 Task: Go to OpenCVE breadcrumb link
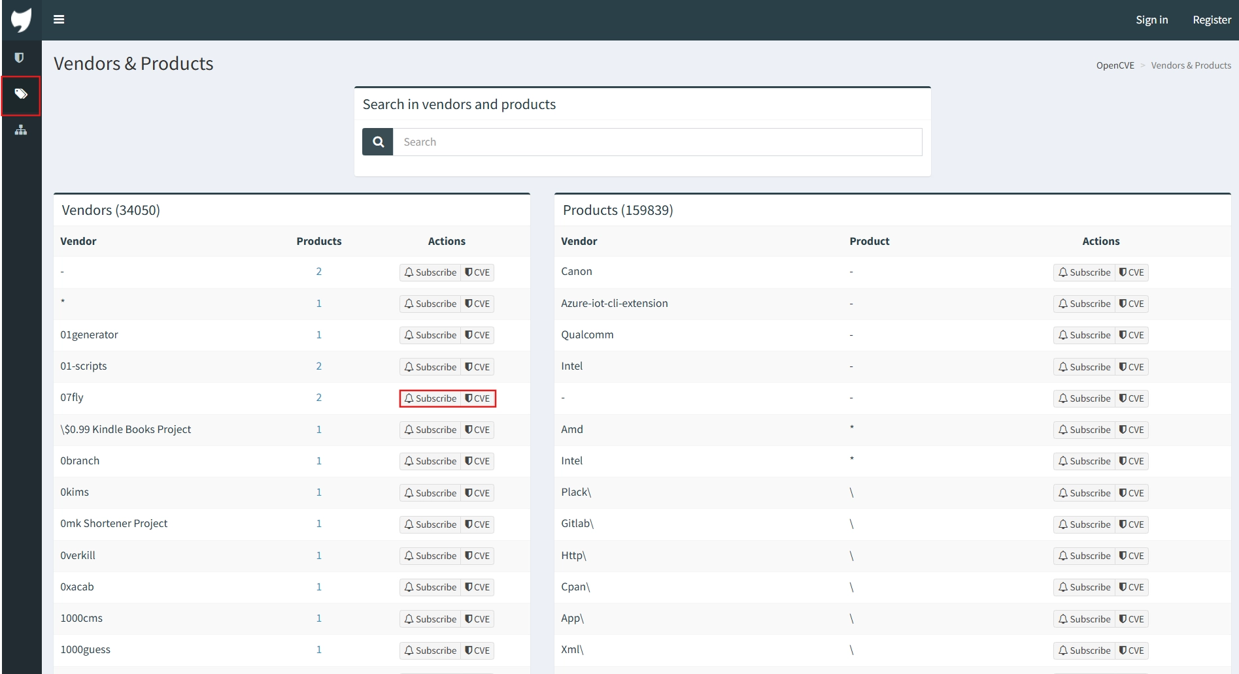point(1115,65)
